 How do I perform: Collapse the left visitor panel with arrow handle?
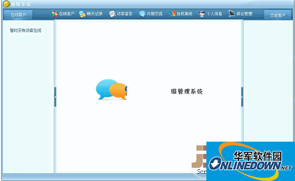click(x=55, y=97)
